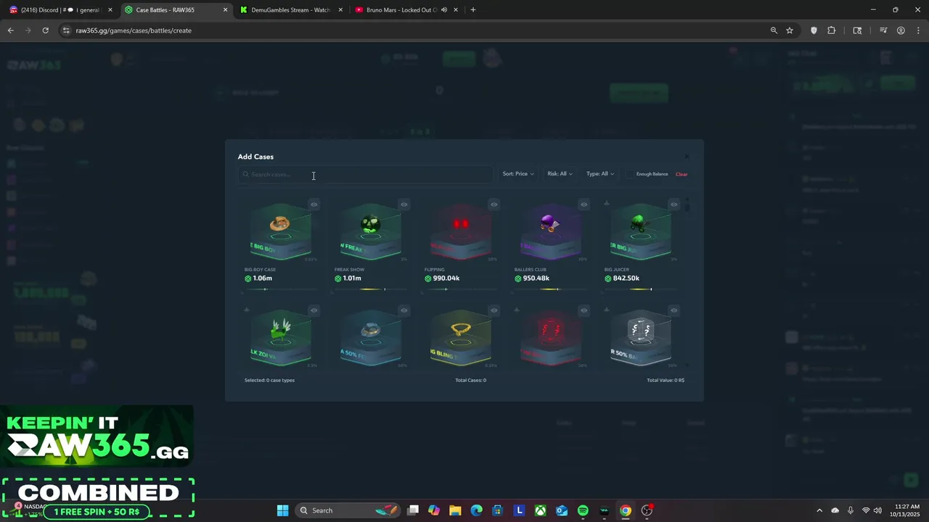Image resolution: width=929 pixels, height=522 pixels.
Task: Open the browser zoom magnifier icon
Action: click(774, 30)
